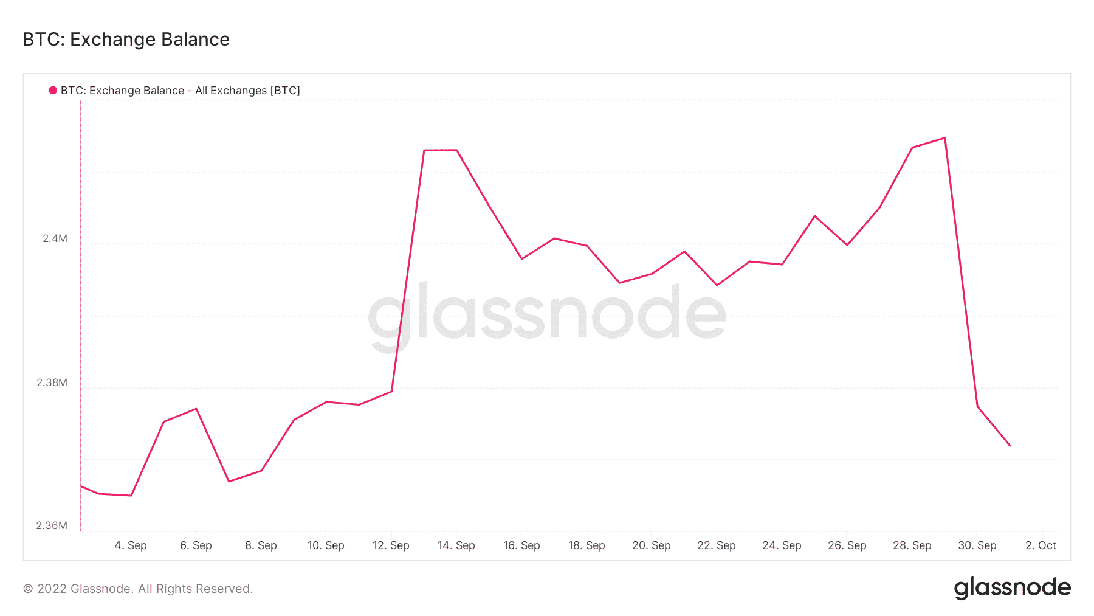
Task: Click the line's final endpoint near 1 Oct
Action: [x=1010, y=446]
